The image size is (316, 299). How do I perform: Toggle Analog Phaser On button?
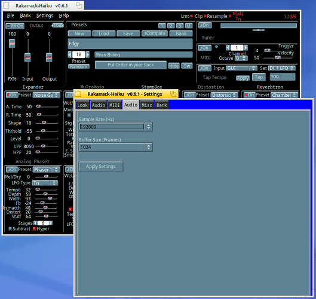[x=12, y=169]
